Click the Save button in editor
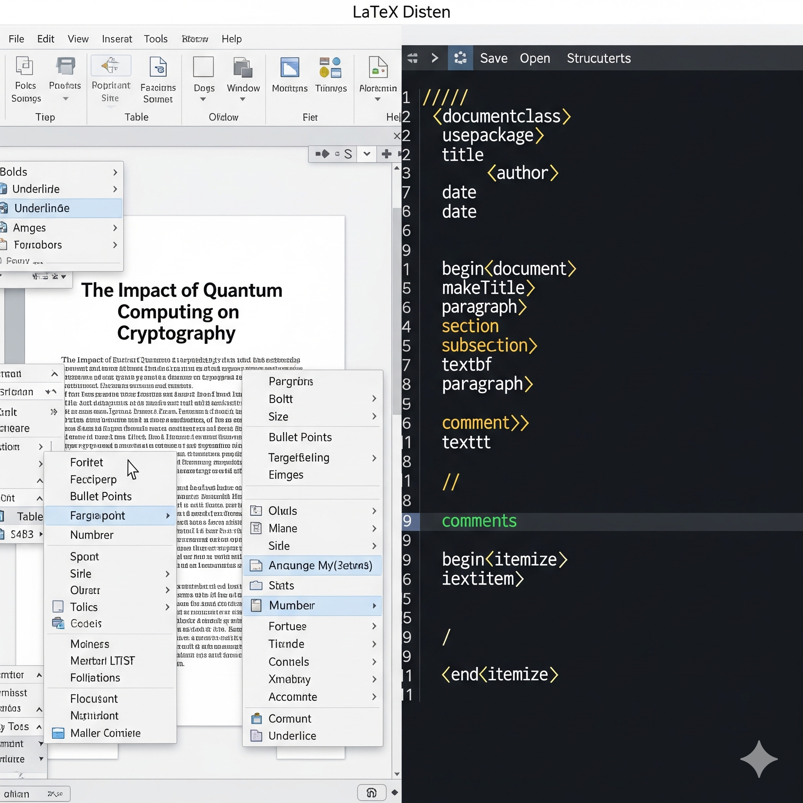Image resolution: width=803 pixels, height=803 pixels. (493, 58)
